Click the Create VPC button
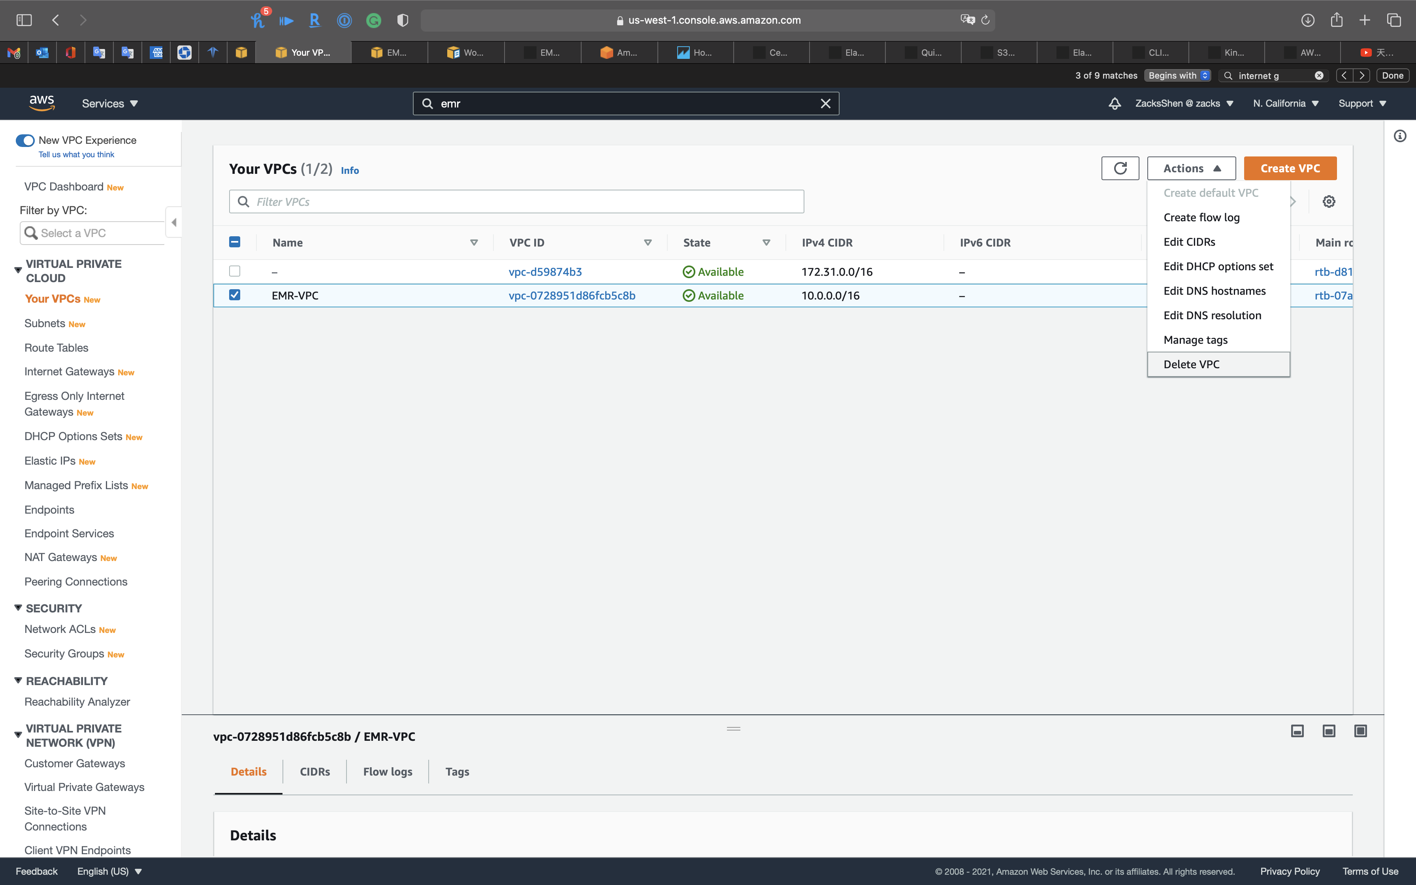The width and height of the screenshot is (1416, 885). (1290, 169)
